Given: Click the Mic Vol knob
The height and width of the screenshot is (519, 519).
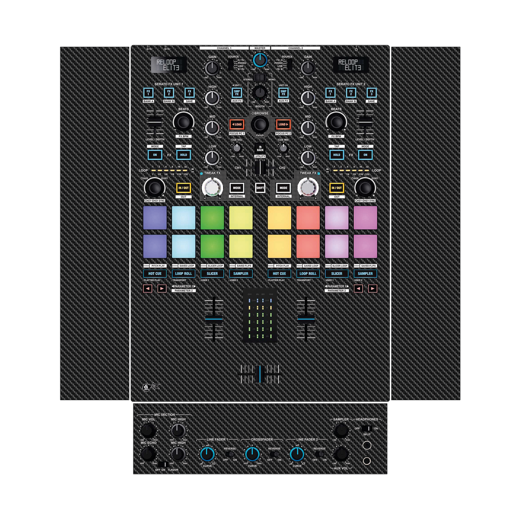Looking at the screenshot, I should 148,430.
